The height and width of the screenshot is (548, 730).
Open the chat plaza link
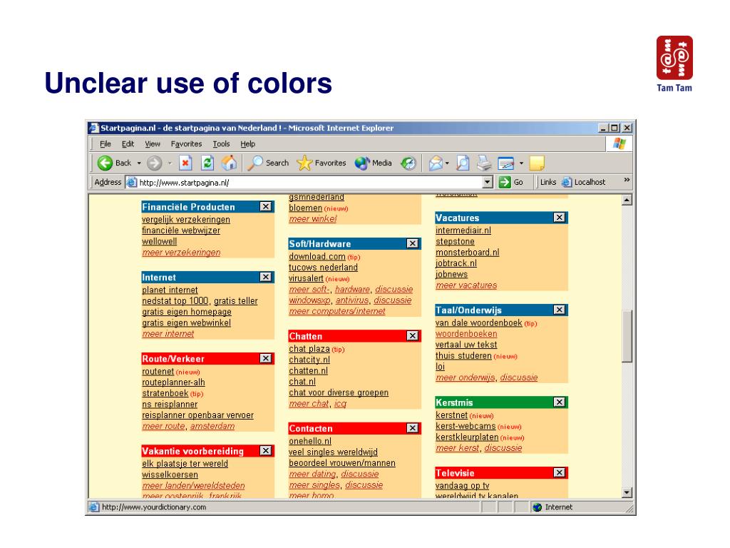point(309,349)
